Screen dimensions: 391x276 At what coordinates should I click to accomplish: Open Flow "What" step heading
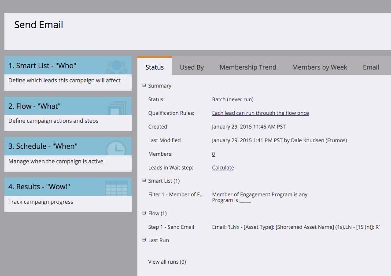point(34,107)
